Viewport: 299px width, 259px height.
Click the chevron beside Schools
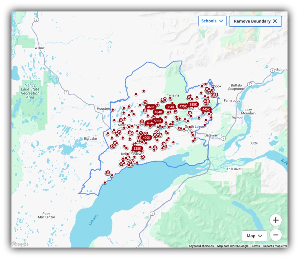point(221,21)
